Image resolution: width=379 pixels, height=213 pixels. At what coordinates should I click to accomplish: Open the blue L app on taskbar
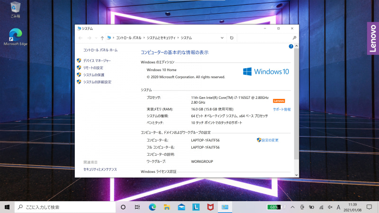pyautogui.click(x=196, y=207)
